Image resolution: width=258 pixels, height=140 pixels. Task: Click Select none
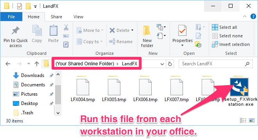[x=227, y=36]
